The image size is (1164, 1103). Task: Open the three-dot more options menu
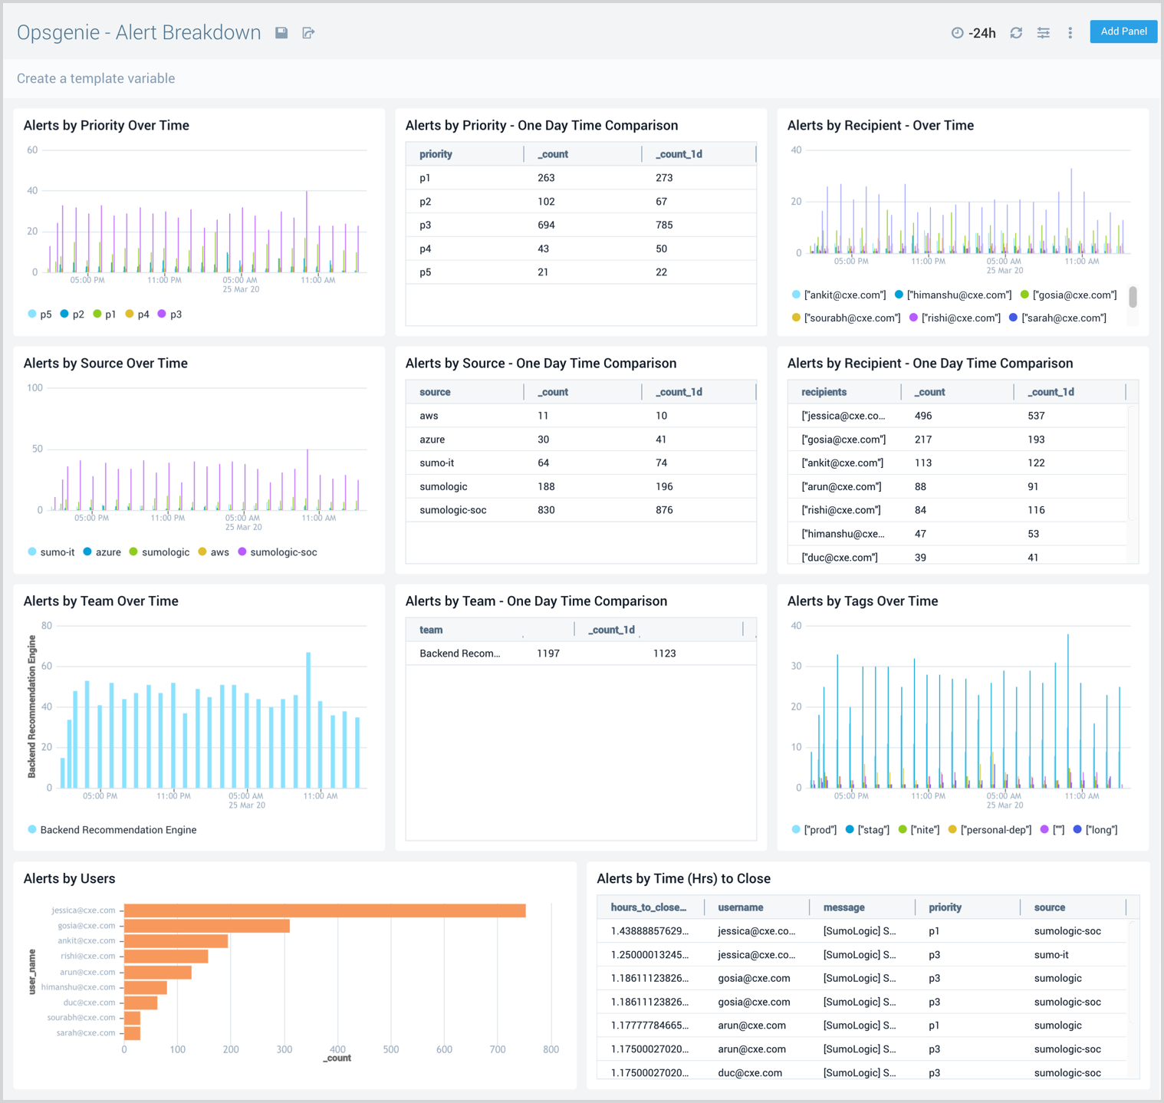(1070, 32)
